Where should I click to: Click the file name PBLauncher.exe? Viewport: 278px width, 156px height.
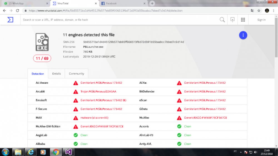tap(93, 47)
